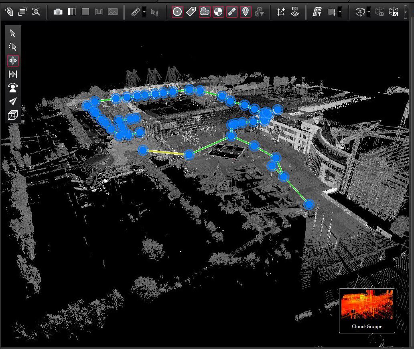Viewport: 414px width, 349px height.
Task: Click the panorama view mode icon
Action: click(99, 12)
